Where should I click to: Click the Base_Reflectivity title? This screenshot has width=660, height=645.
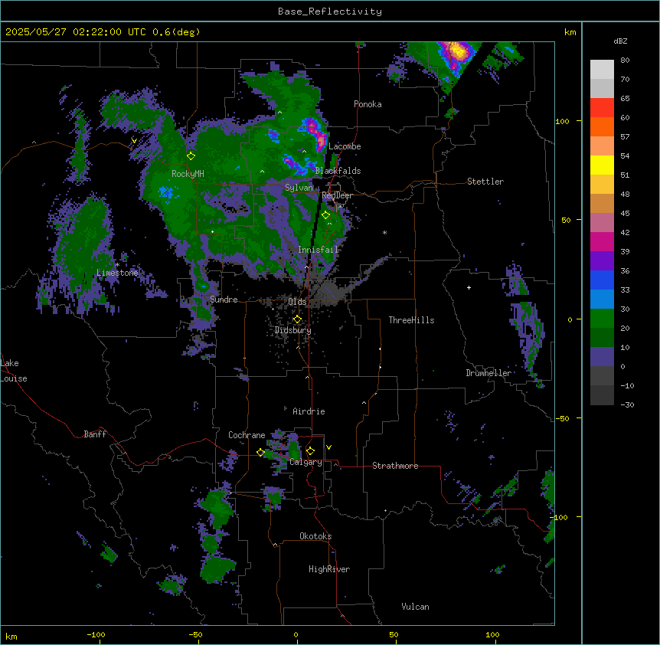[x=330, y=11]
